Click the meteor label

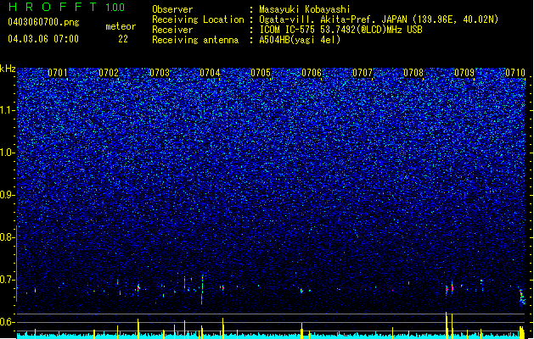click(121, 26)
